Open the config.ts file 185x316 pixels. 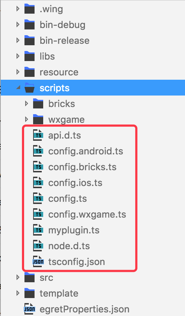68,199
